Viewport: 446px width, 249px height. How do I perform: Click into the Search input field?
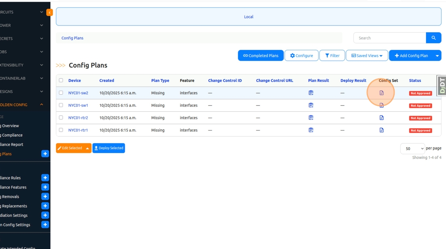click(x=389, y=38)
